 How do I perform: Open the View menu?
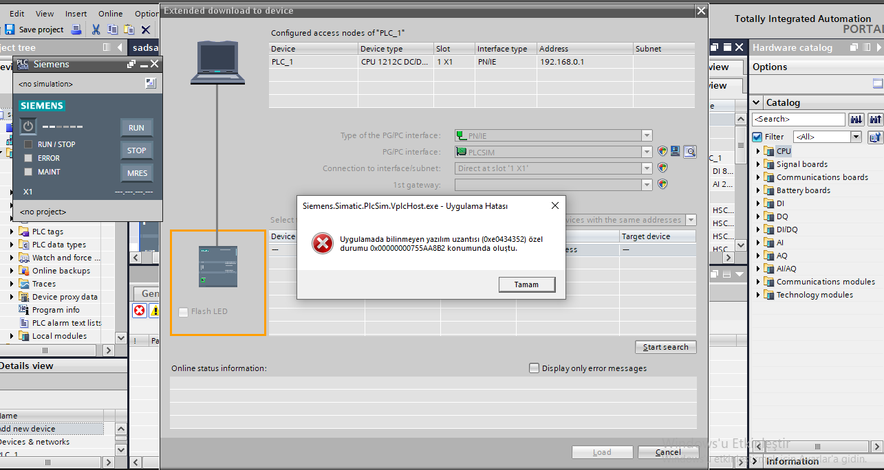(45, 13)
